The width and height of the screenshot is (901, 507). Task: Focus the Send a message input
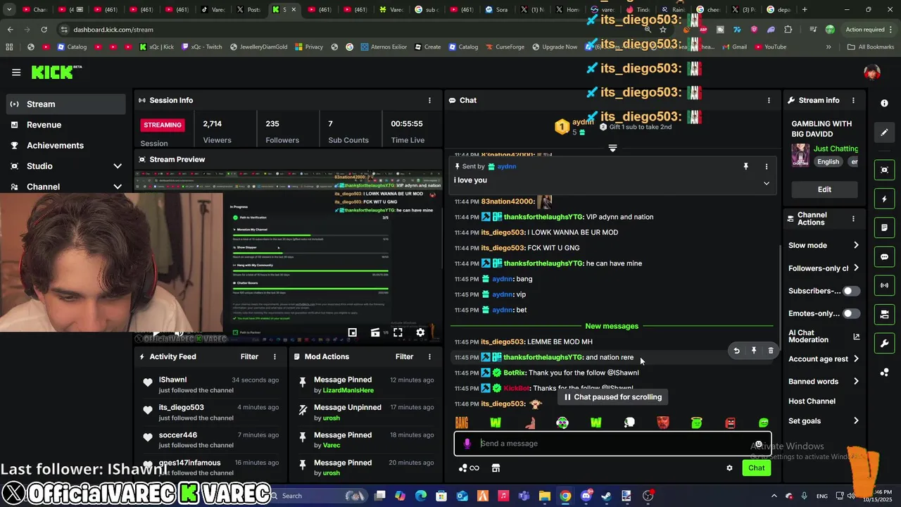coord(612,444)
